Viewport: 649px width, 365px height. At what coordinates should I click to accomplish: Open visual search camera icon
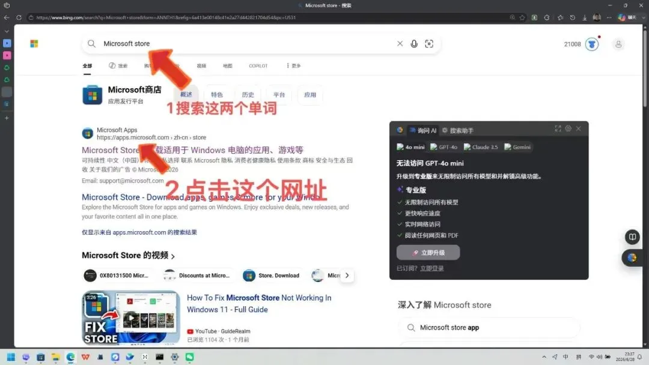pos(429,43)
